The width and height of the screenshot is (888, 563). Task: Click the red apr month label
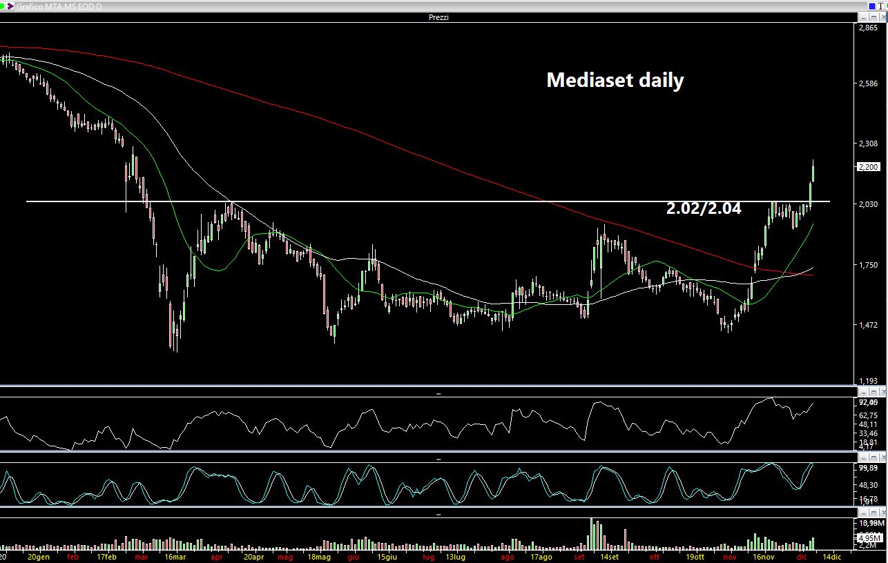[216, 557]
